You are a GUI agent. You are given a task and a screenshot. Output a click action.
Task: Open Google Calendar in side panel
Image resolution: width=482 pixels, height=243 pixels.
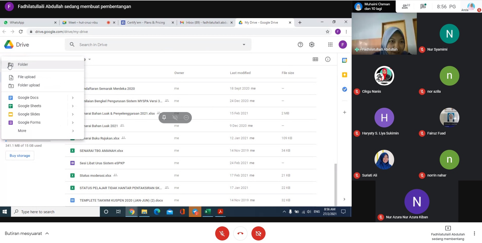pos(344,60)
